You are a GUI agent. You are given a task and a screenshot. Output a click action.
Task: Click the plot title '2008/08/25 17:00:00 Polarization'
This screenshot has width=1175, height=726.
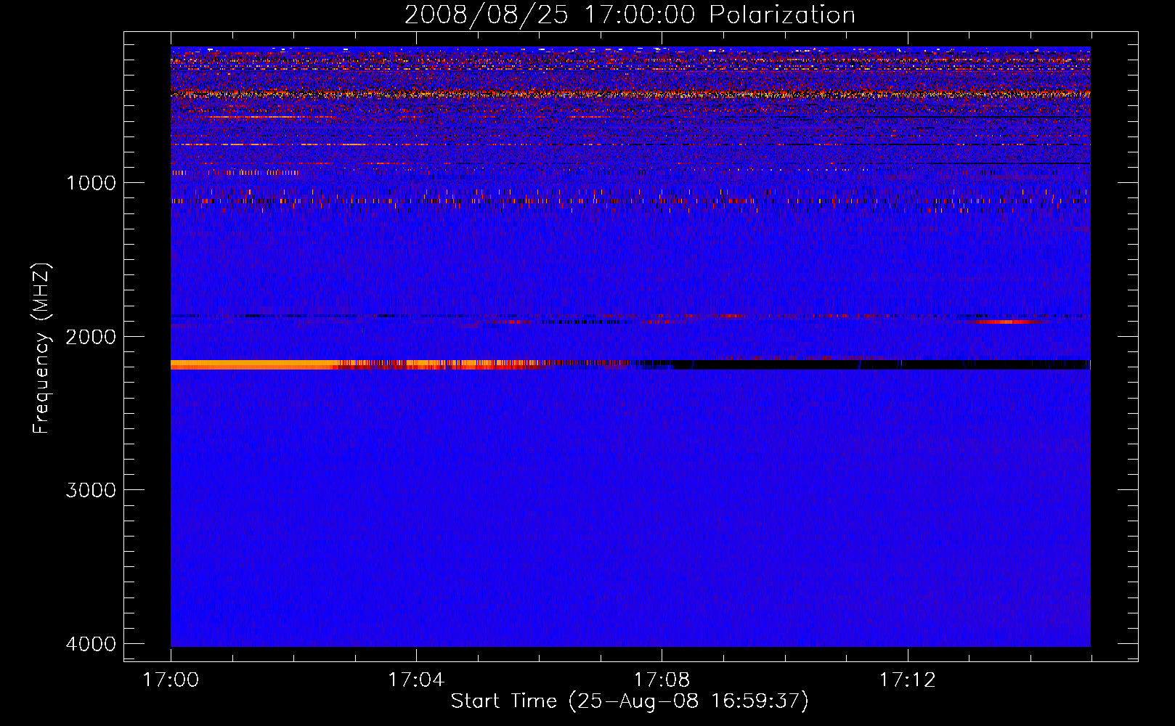(630, 15)
